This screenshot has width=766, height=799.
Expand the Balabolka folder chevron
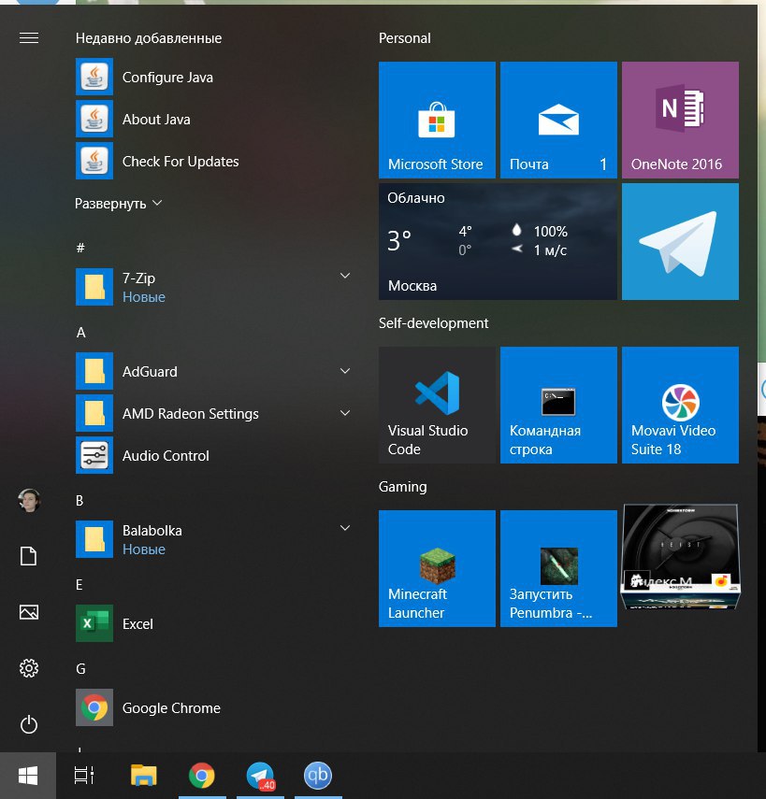[x=345, y=528]
